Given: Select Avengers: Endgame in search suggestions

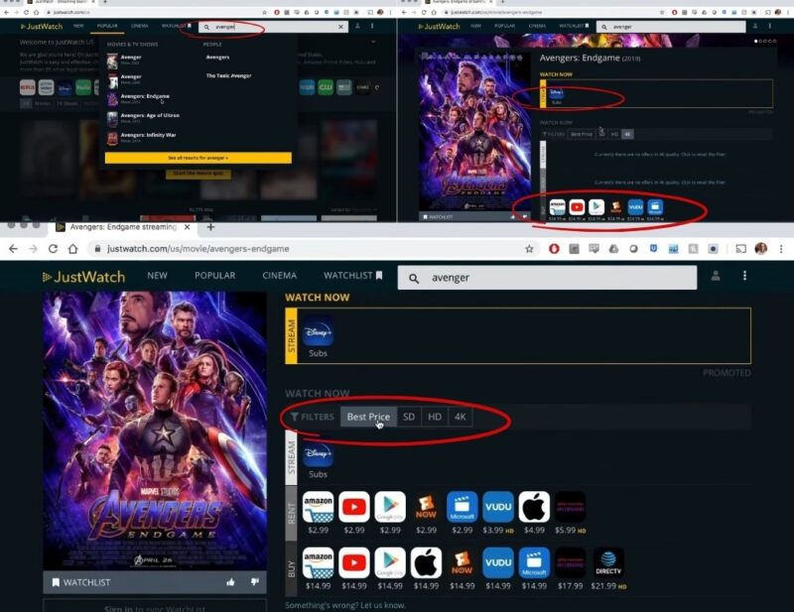Looking at the screenshot, I should [x=145, y=97].
